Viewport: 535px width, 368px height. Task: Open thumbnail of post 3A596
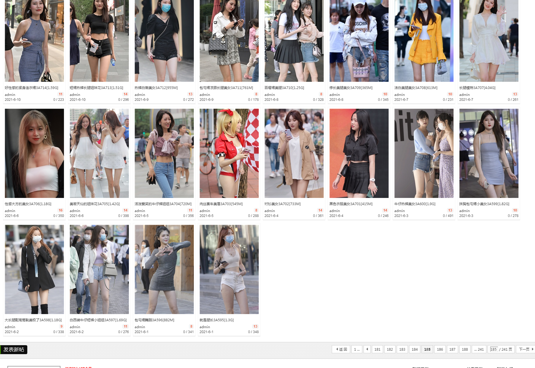point(164,269)
